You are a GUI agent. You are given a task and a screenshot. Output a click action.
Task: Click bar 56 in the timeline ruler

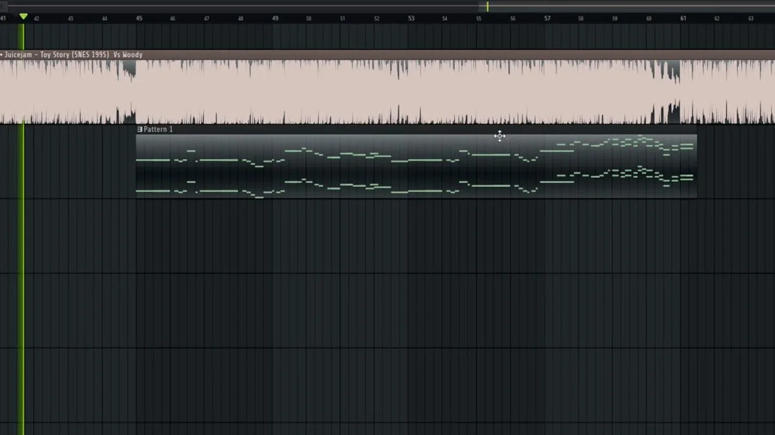coord(513,19)
